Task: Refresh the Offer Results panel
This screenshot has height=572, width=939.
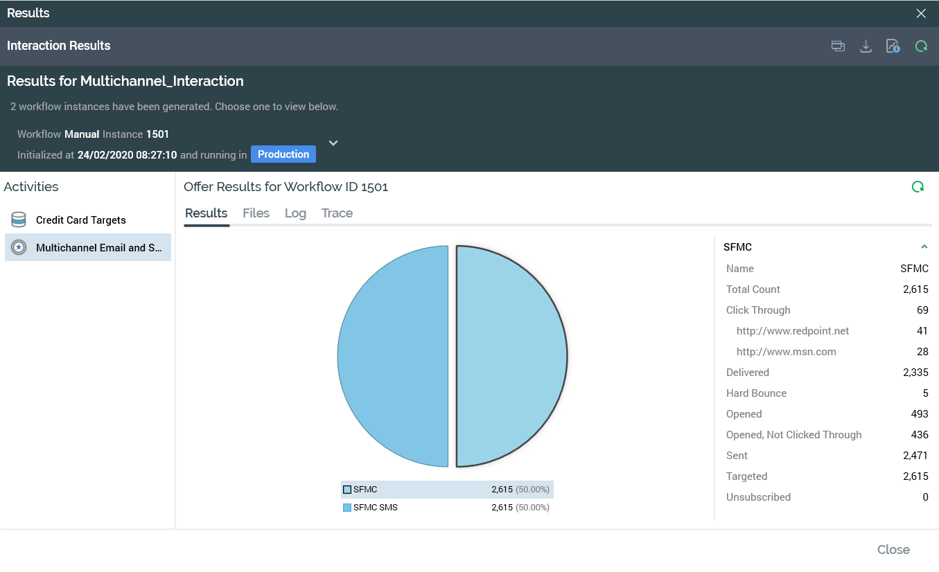Action: [x=918, y=187]
